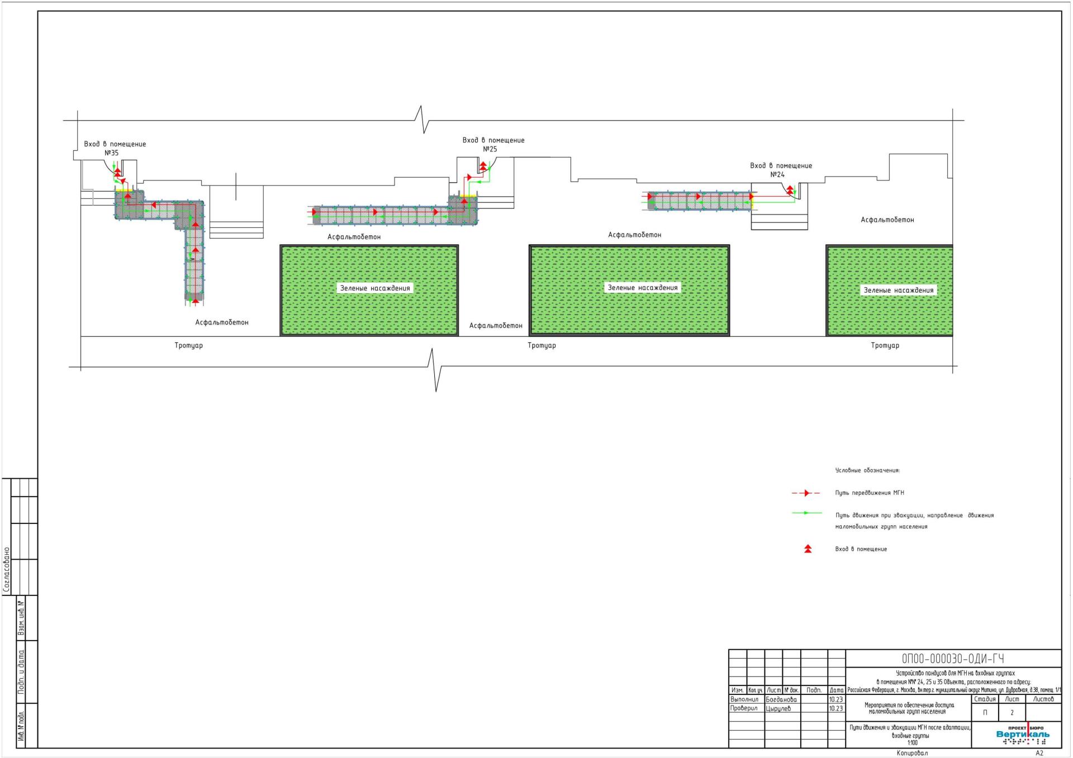The image size is (1073, 758).
Task: Click the 'Богданова' name cell in title block
Action: [781, 699]
